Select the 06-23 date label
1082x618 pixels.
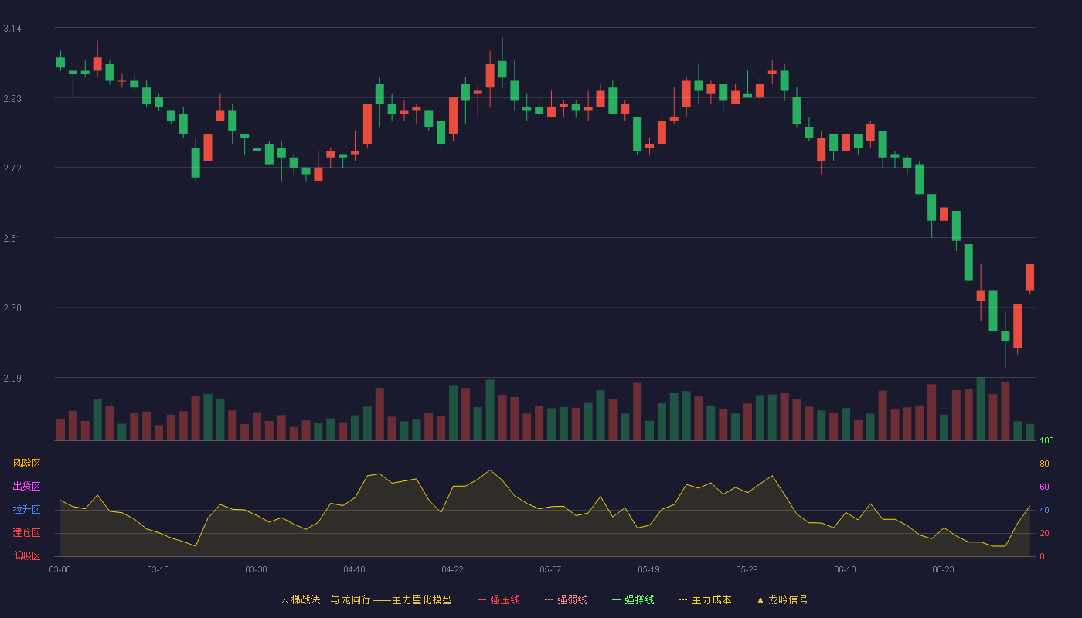(943, 569)
